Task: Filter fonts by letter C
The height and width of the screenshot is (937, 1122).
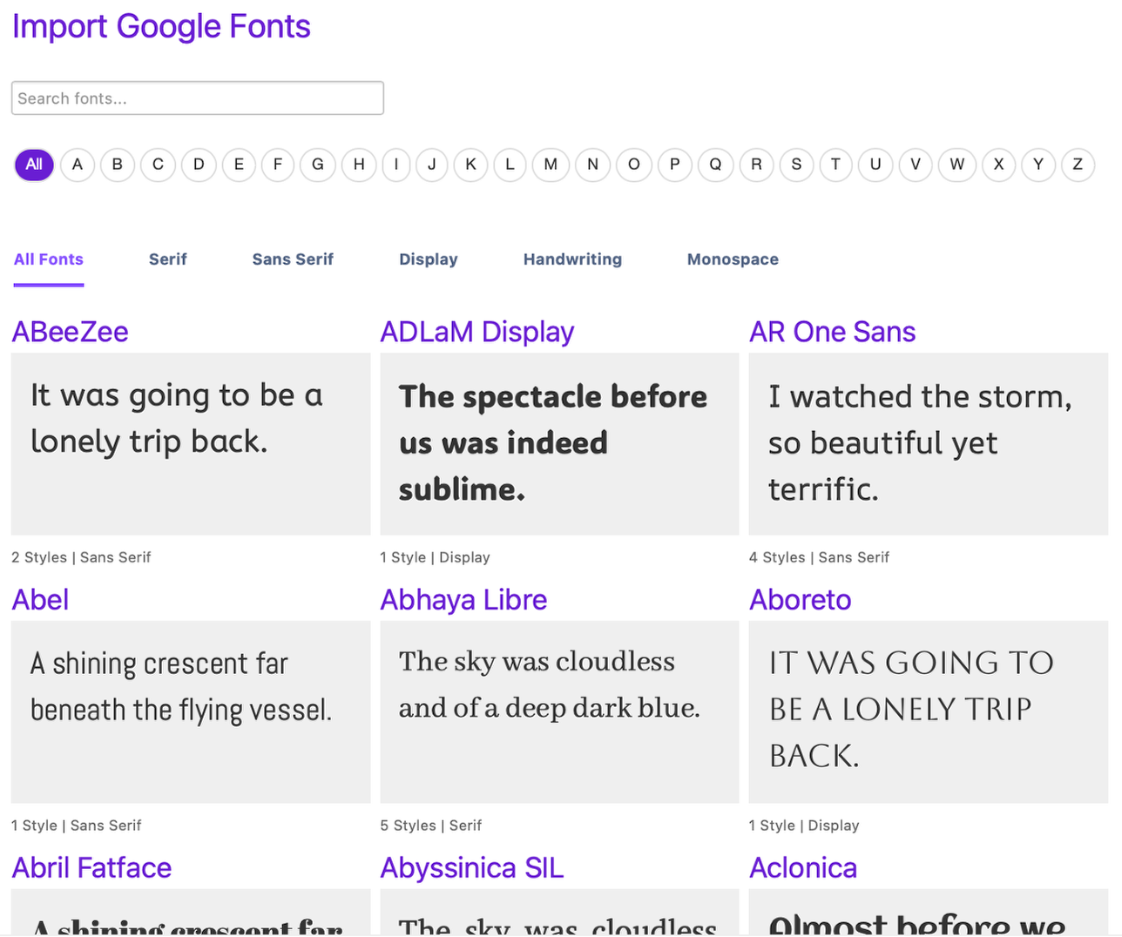Action: 158,165
